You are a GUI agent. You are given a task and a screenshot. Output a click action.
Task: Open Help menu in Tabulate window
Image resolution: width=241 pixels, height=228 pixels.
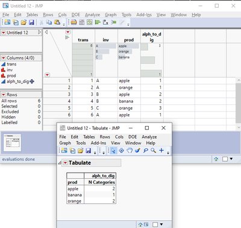(x=151, y=143)
